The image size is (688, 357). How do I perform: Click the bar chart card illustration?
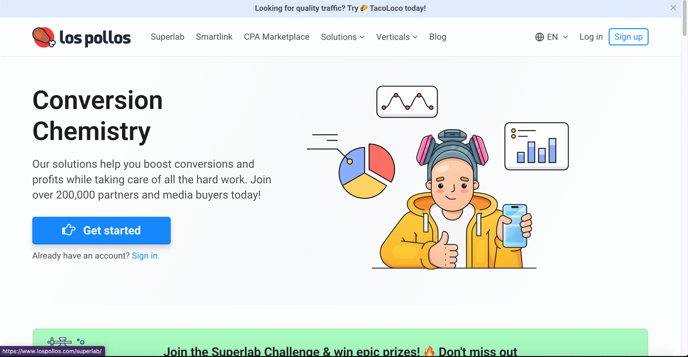click(x=536, y=146)
